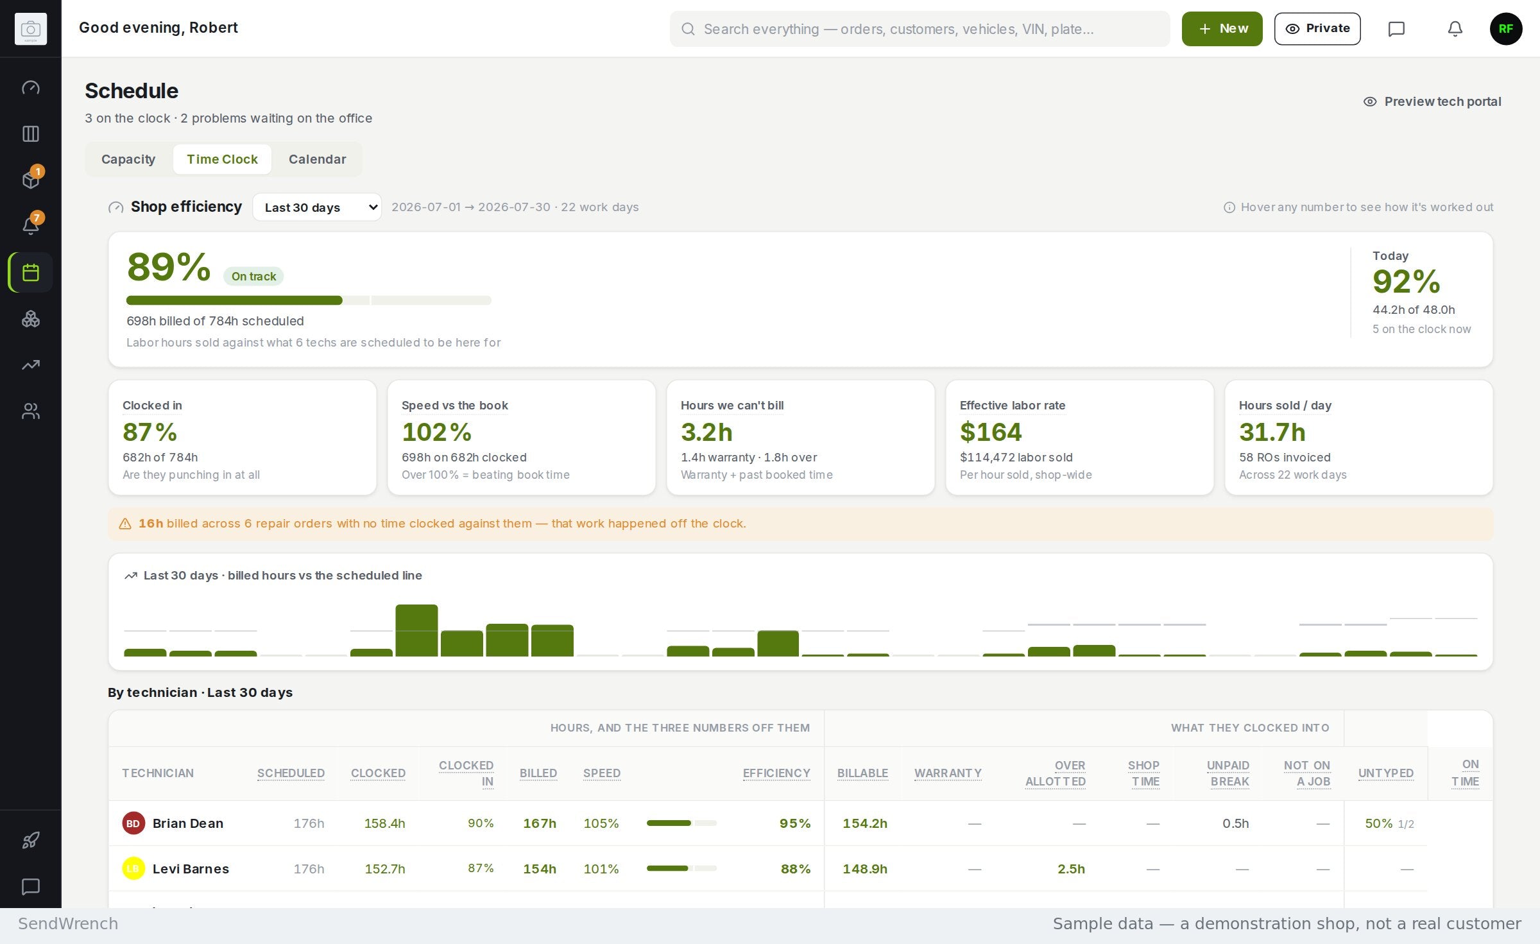Open the RF user avatar menu
The height and width of the screenshot is (944, 1540).
[x=1506, y=29]
